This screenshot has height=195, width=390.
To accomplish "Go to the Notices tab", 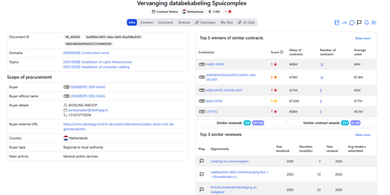I will pos(184,22).
